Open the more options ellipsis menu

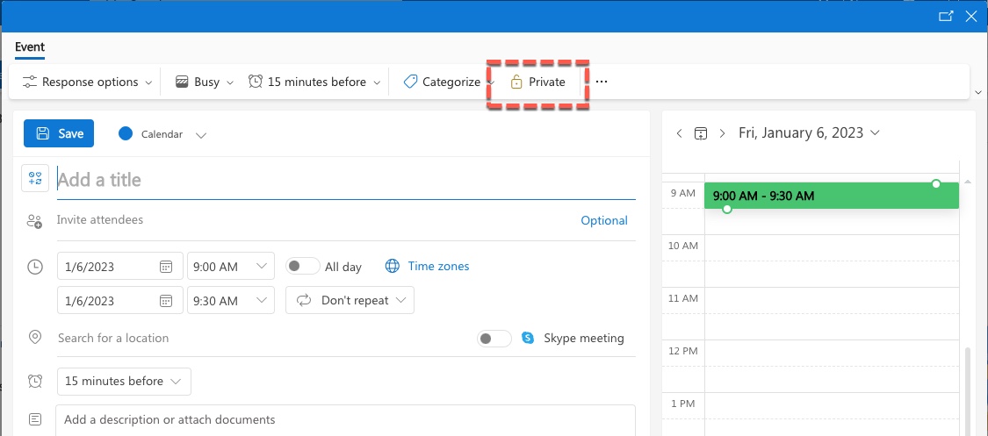click(602, 82)
